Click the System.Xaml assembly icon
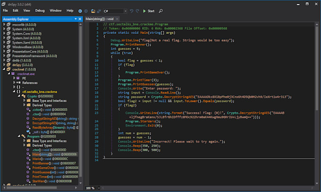 8,42
